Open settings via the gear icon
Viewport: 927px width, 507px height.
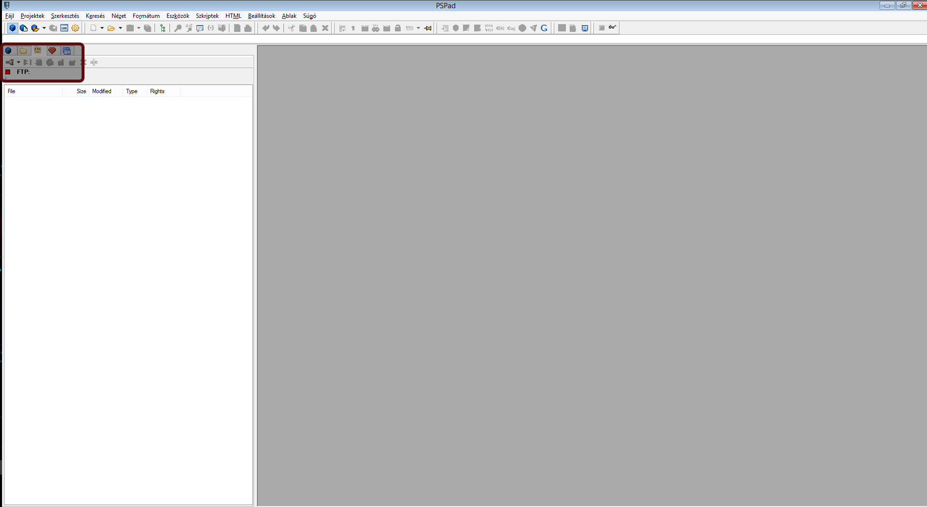(75, 28)
